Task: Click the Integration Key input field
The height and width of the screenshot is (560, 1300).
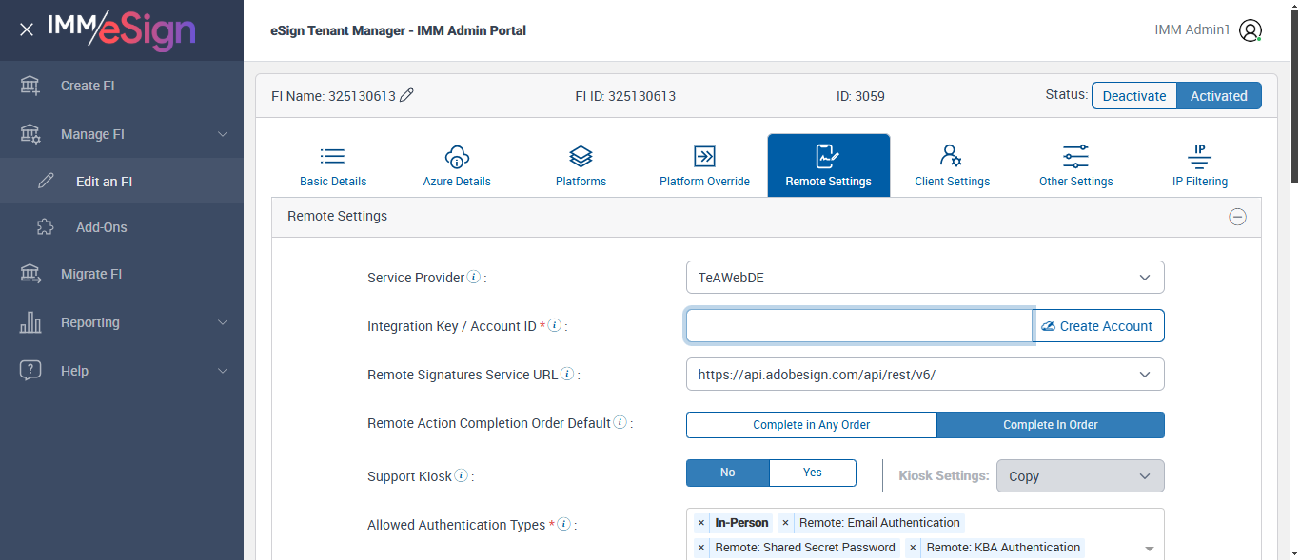Action: click(x=859, y=326)
